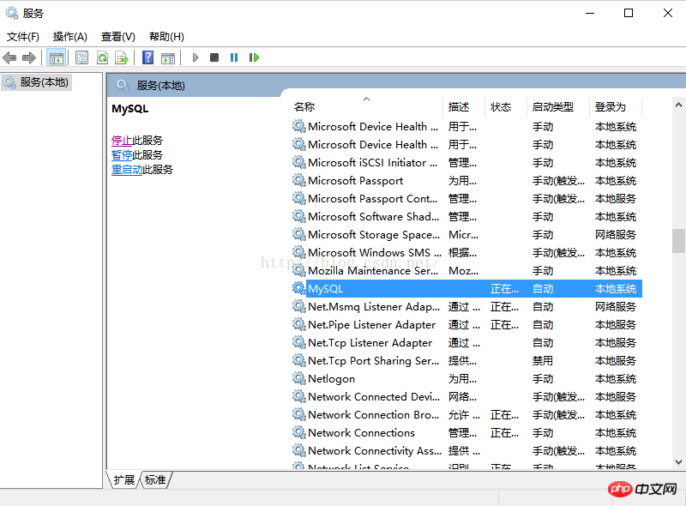Click the vertical scrollbar thumb in services list
686x506 pixels.
tap(678, 240)
